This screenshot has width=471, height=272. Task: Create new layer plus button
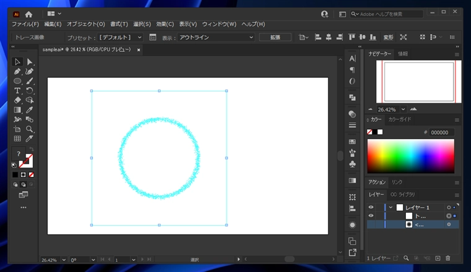[x=438, y=258]
